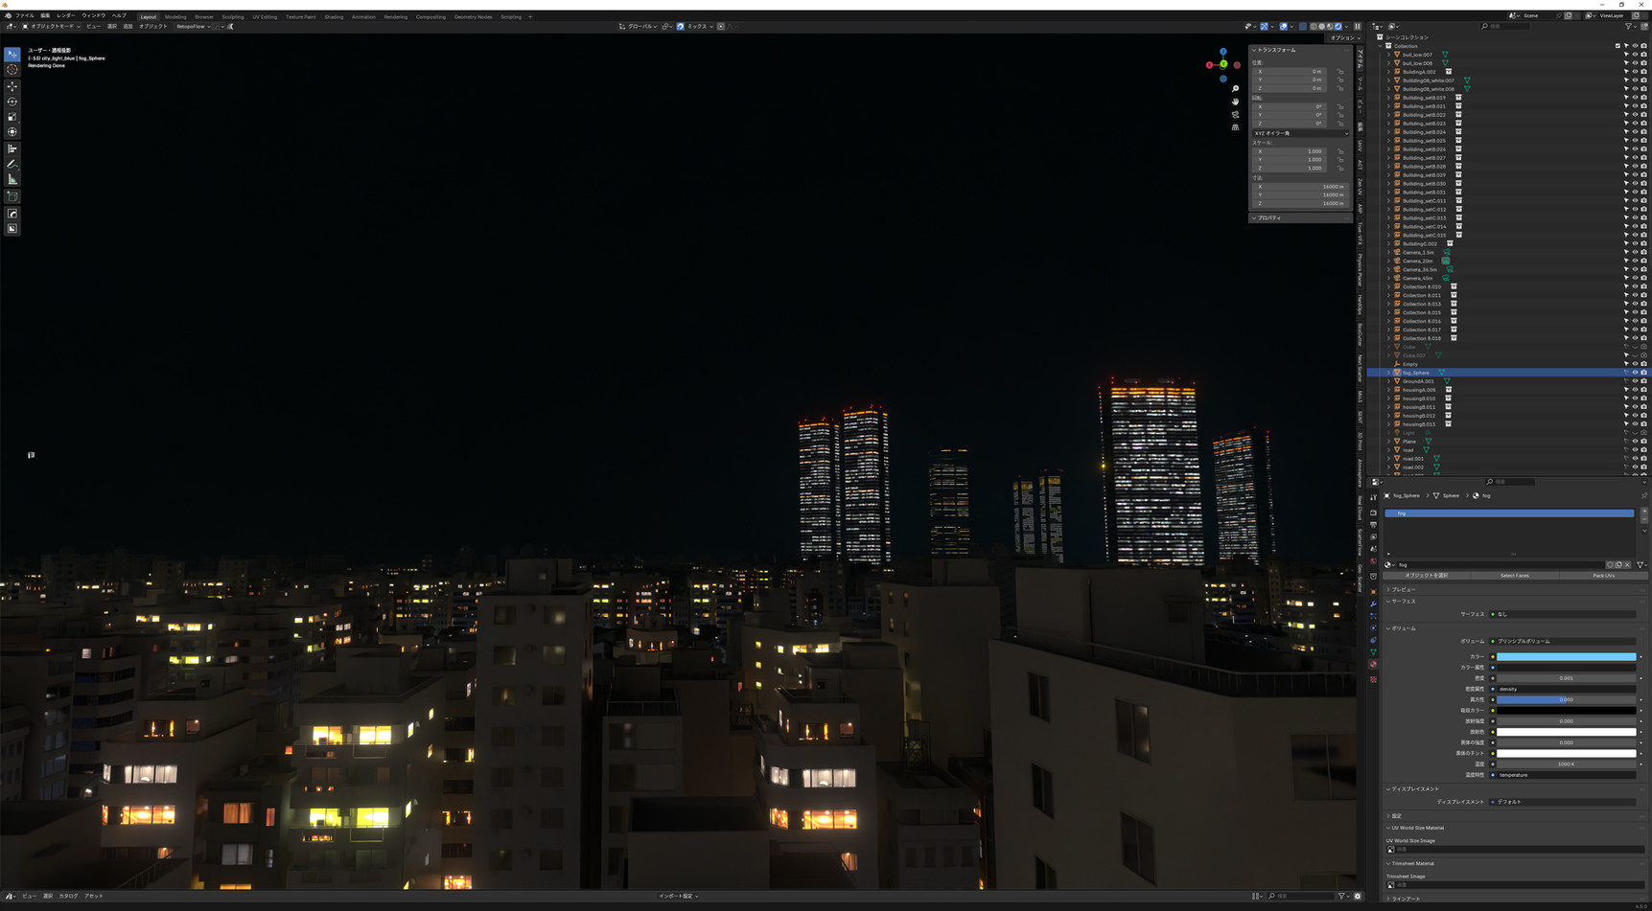Viewport: 1652px width, 911px height.
Task: Activate the Select Box tool
Action: pyautogui.click(x=12, y=55)
